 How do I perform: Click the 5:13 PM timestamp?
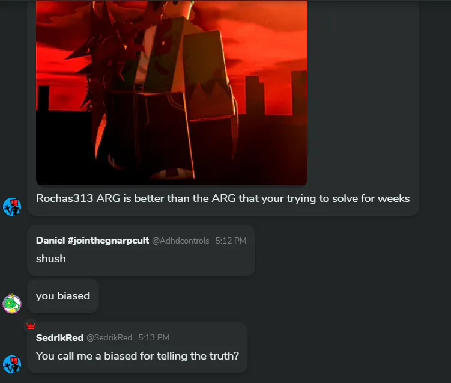[x=154, y=337]
